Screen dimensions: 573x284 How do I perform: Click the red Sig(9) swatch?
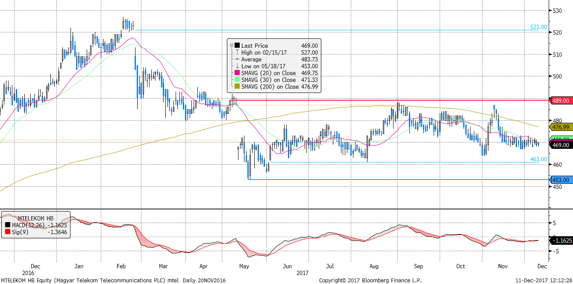point(8,232)
